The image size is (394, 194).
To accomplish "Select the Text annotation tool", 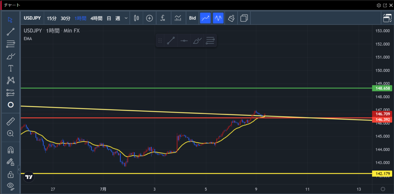I will (10, 68).
